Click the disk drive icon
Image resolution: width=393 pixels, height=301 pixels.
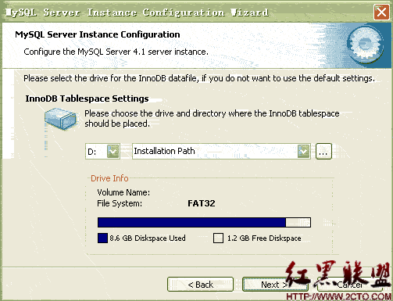[61, 119]
